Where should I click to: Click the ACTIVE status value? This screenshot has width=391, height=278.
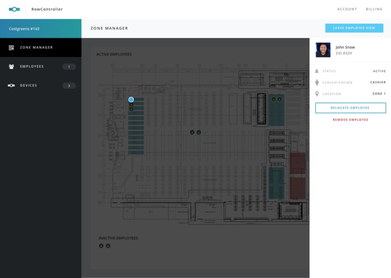pyautogui.click(x=379, y=71)
